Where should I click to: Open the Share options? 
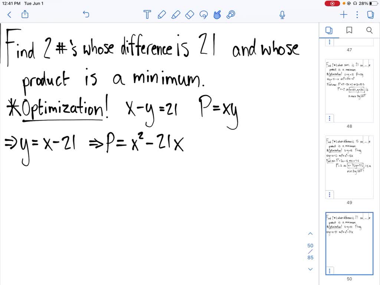25,14
